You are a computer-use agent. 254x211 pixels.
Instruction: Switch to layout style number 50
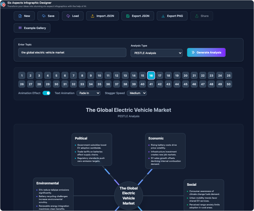(229, 84)
